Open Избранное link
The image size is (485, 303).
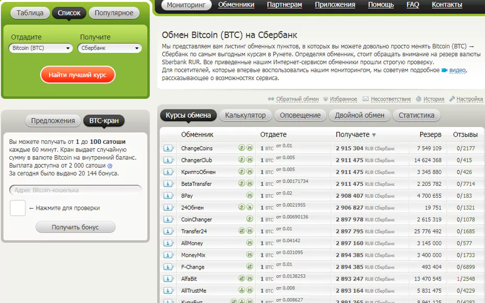(344, 99)
